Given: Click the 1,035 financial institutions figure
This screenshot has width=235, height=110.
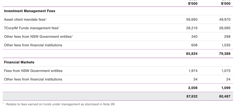Looking at the screenshot, I should click(x=225, y=45).
